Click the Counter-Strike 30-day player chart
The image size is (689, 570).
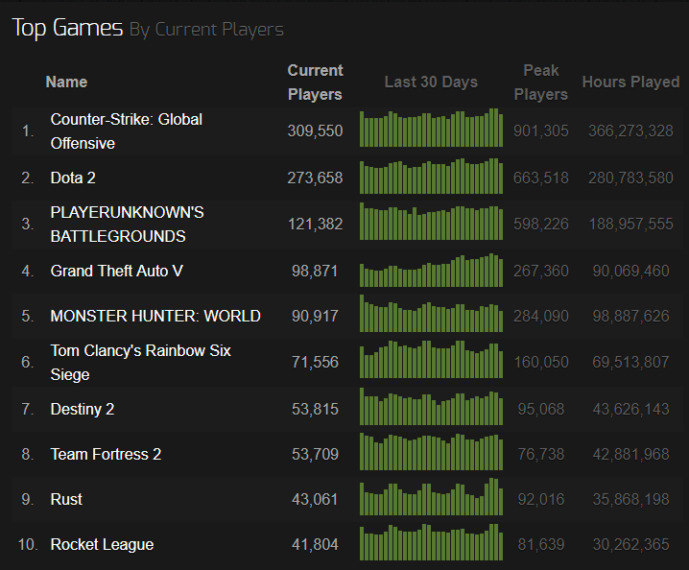pyautogui.click(x=431, y=128)
